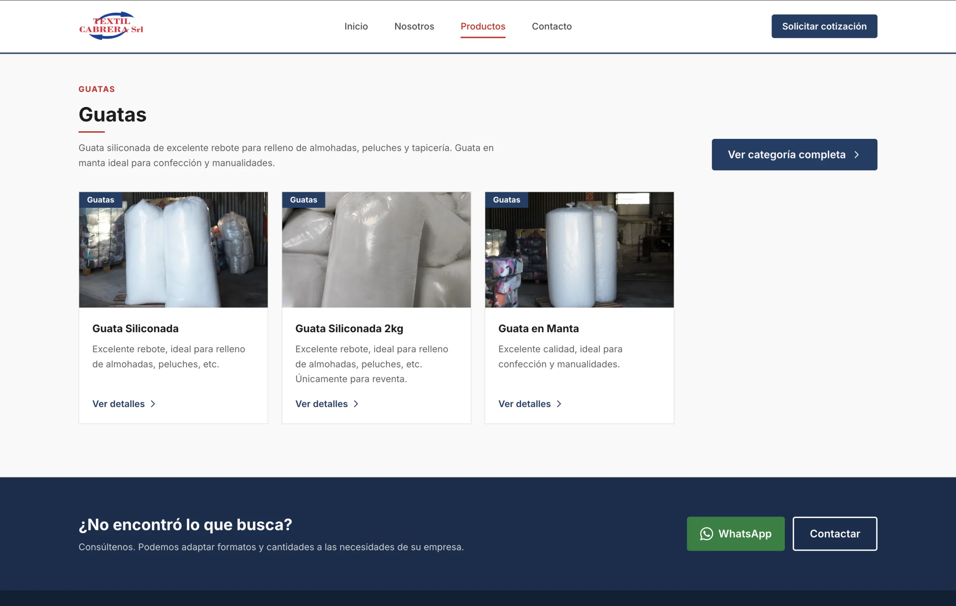
Task: Click the red GUATAS category label
Action: (x=97, y=89)
